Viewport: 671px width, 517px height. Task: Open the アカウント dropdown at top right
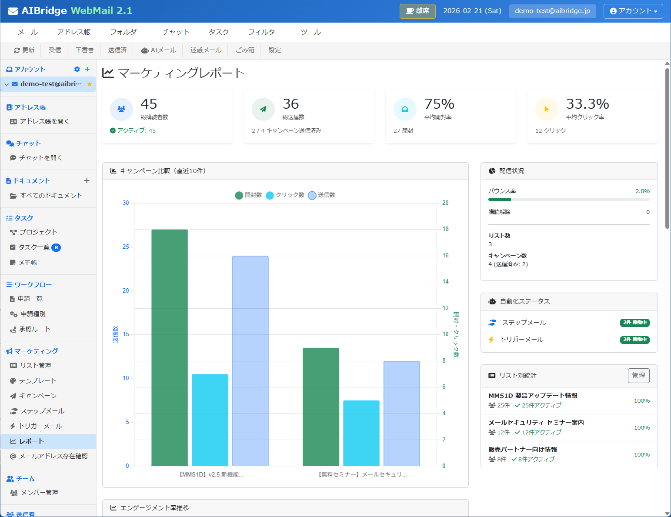coord(633,11)
